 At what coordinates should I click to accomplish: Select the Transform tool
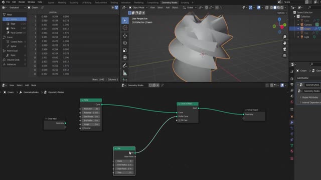click(x=125, y=57)
